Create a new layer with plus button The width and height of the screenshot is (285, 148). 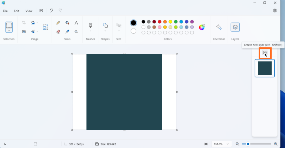(265, 53)
